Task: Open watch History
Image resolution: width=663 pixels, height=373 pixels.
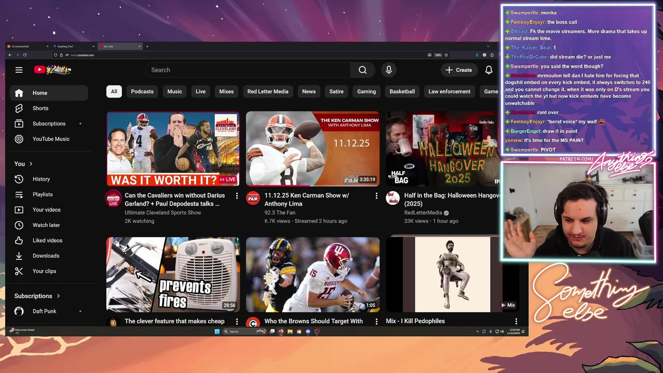Action: tap(49, 179)
